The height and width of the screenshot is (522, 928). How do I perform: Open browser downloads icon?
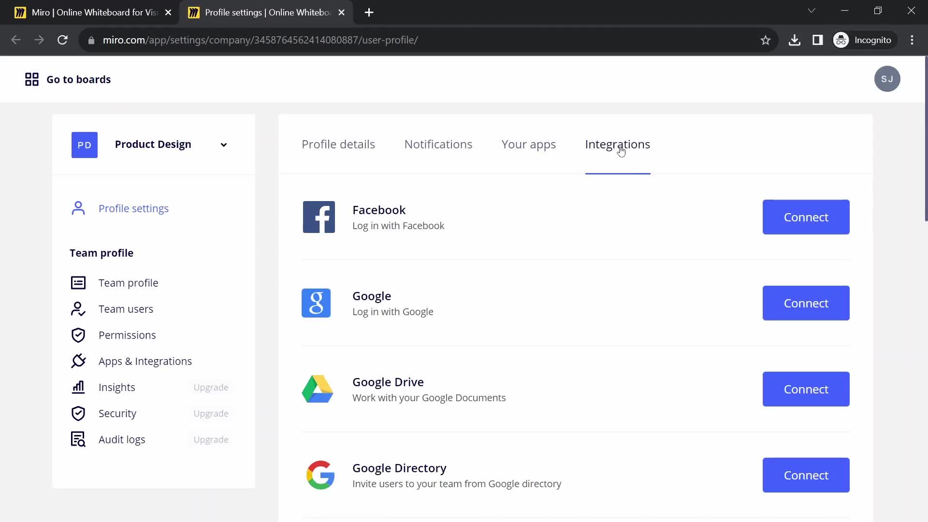[794, 40]
